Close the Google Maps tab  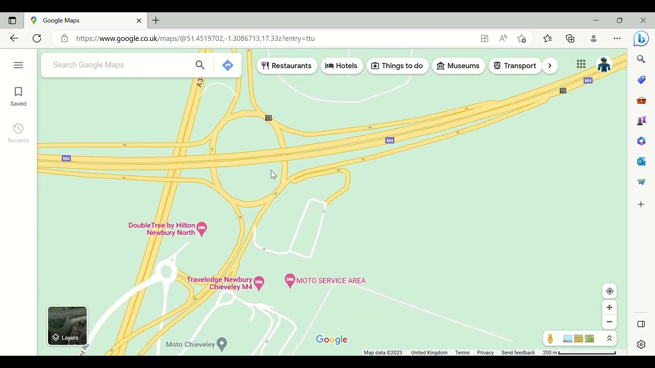pyautogui.click(x=139, y=20)
